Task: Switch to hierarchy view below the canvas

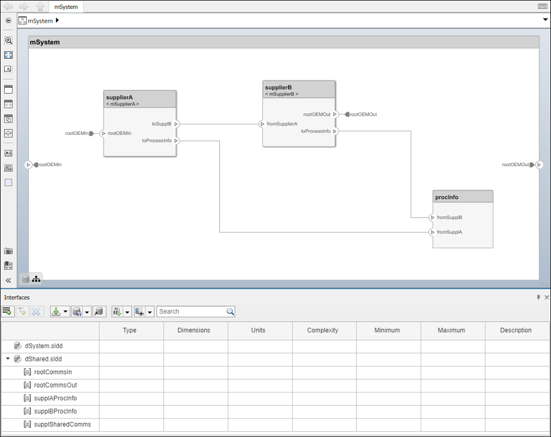Action: coord(36,278)
